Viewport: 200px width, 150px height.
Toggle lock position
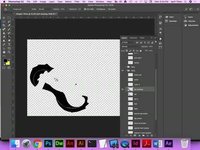(x=134, y=51)
